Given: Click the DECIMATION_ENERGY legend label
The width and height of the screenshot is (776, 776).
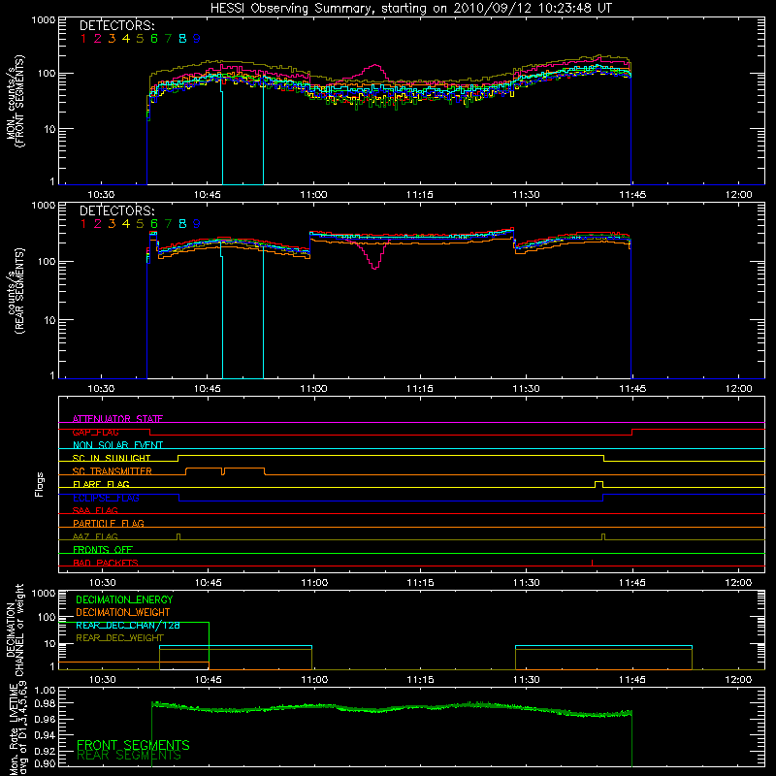Looking at the screenshot, I should point(124,599).
